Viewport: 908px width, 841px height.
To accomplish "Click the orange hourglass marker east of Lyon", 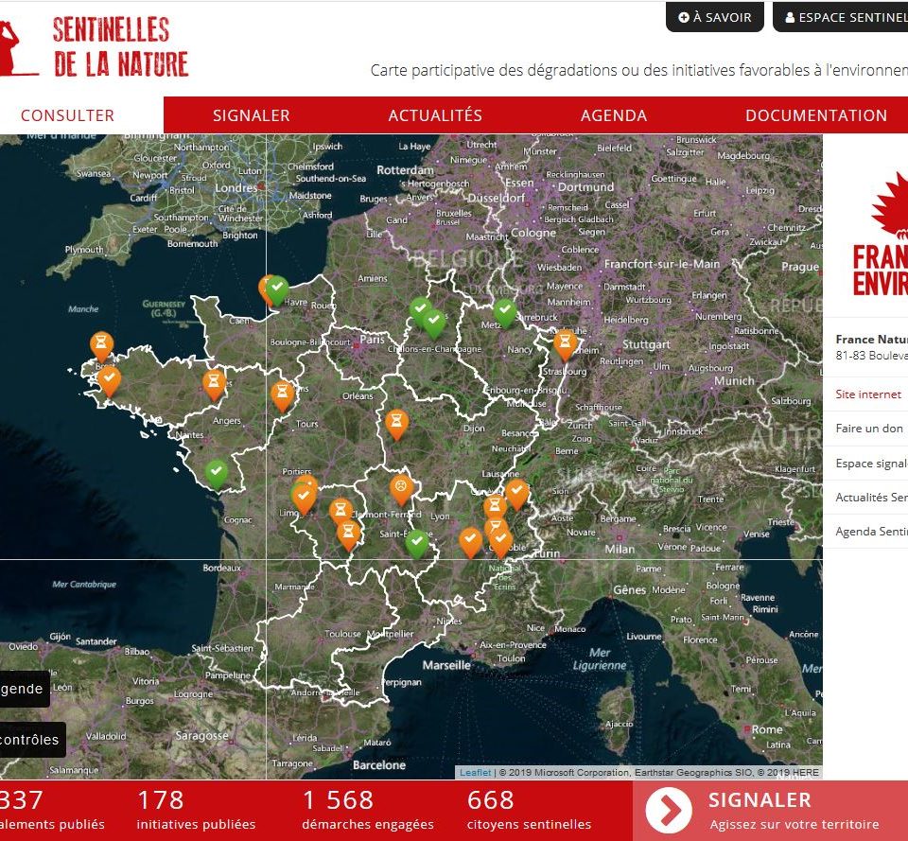I will 495,508.
